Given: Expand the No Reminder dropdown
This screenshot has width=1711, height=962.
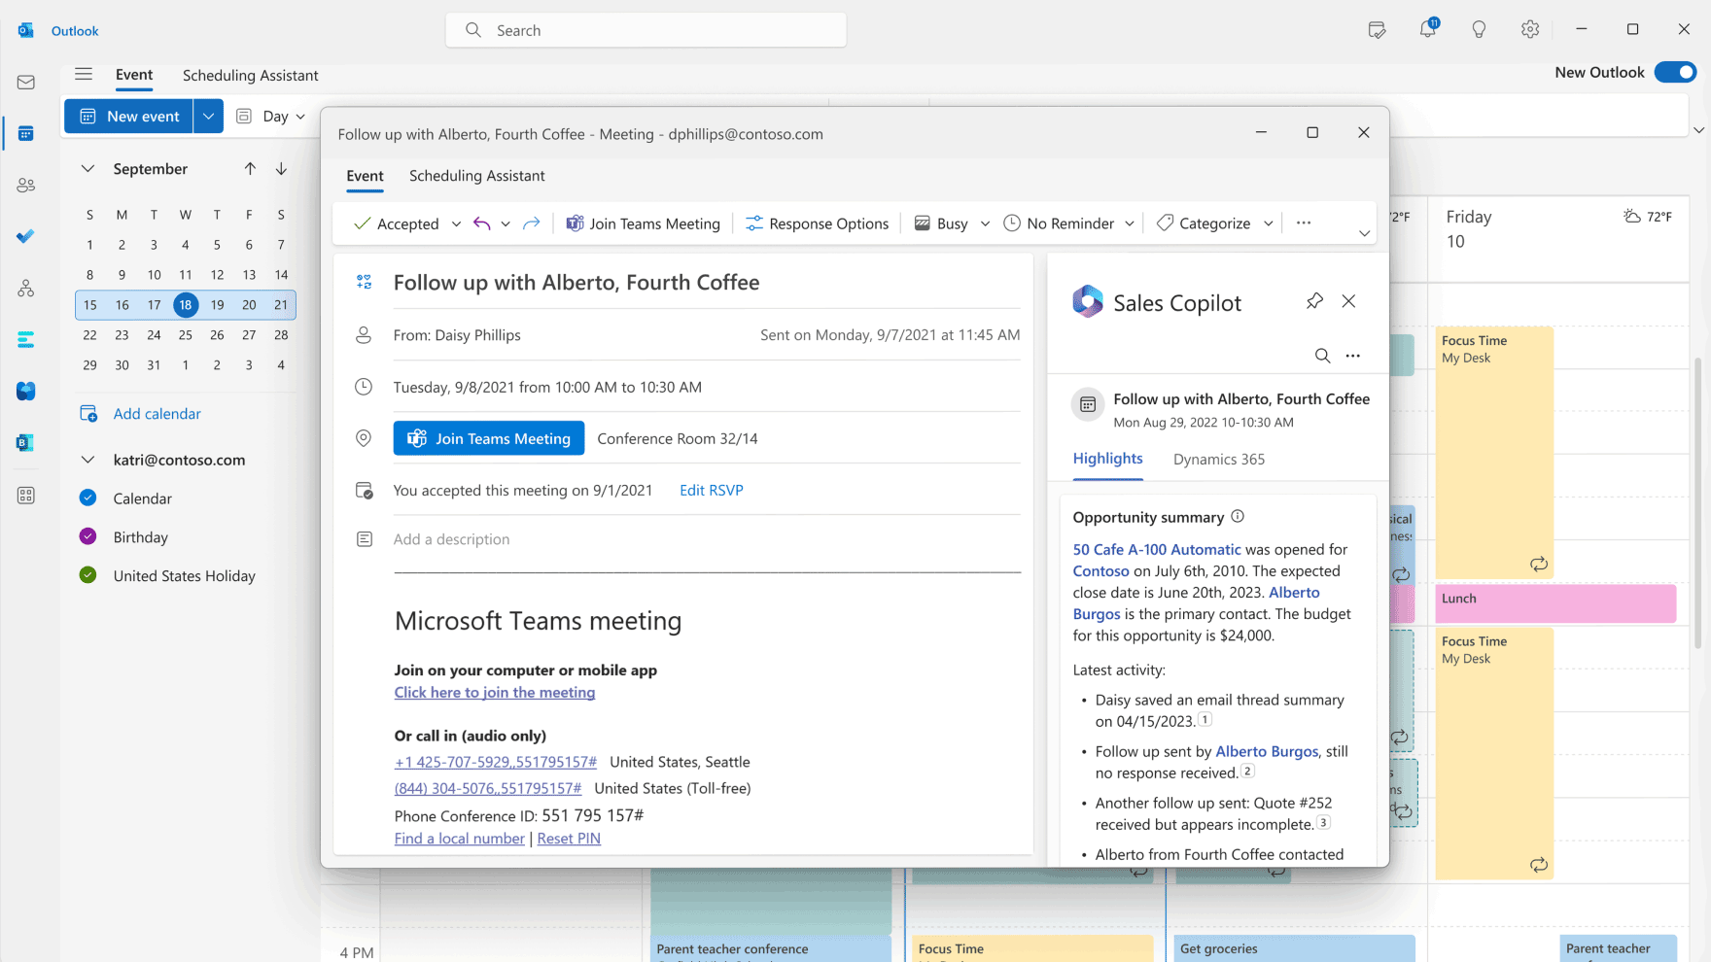Looking at the screenshot, I should 1129,223.
